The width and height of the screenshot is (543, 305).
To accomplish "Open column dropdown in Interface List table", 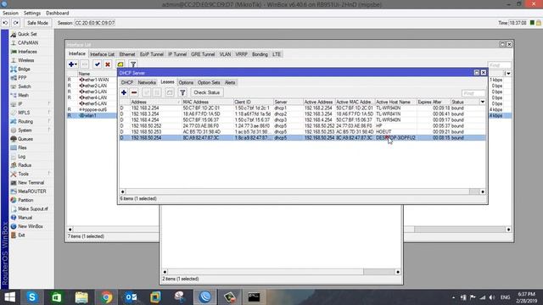I will pos(508,74).
